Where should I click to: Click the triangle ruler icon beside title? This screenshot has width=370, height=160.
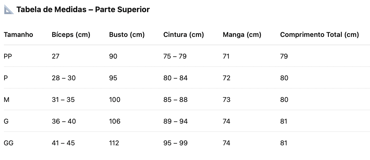click(9, 10)
